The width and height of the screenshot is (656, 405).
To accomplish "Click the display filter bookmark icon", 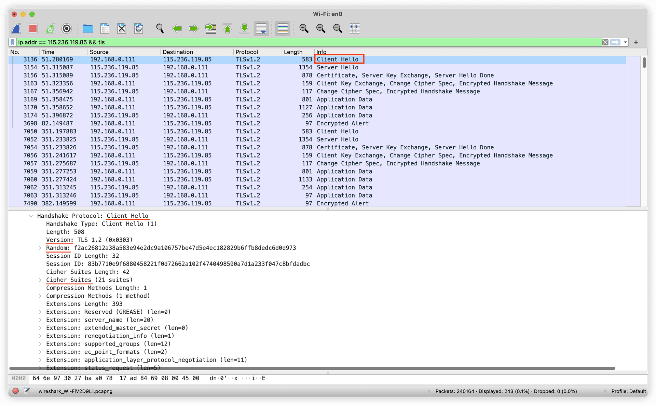I will 13,42.
